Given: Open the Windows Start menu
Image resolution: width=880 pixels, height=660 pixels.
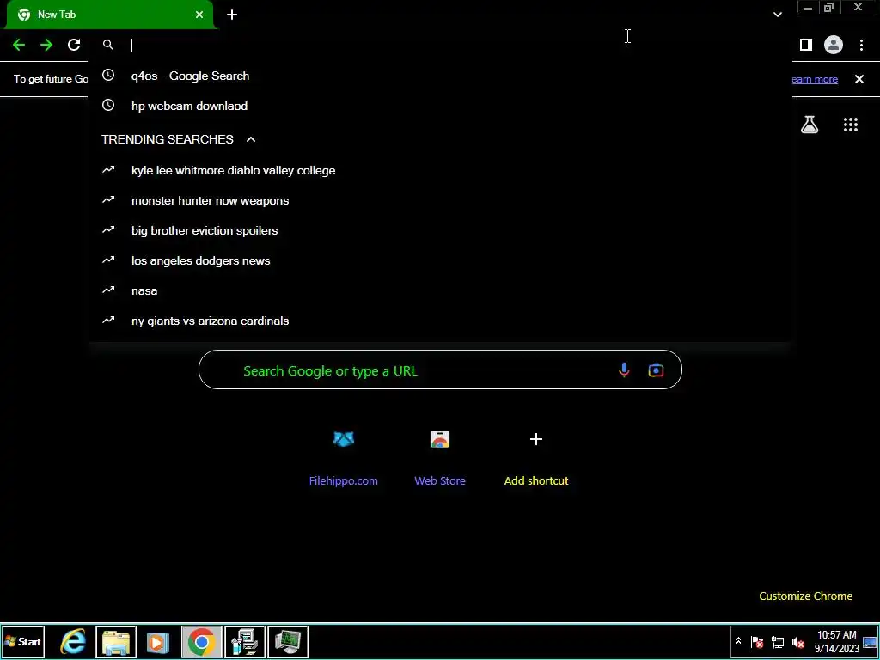Looking at the screenshot, I should tap(23, 641).
